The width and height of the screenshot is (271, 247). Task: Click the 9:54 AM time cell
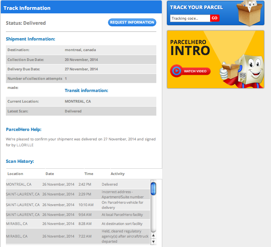tap(85, 215)
